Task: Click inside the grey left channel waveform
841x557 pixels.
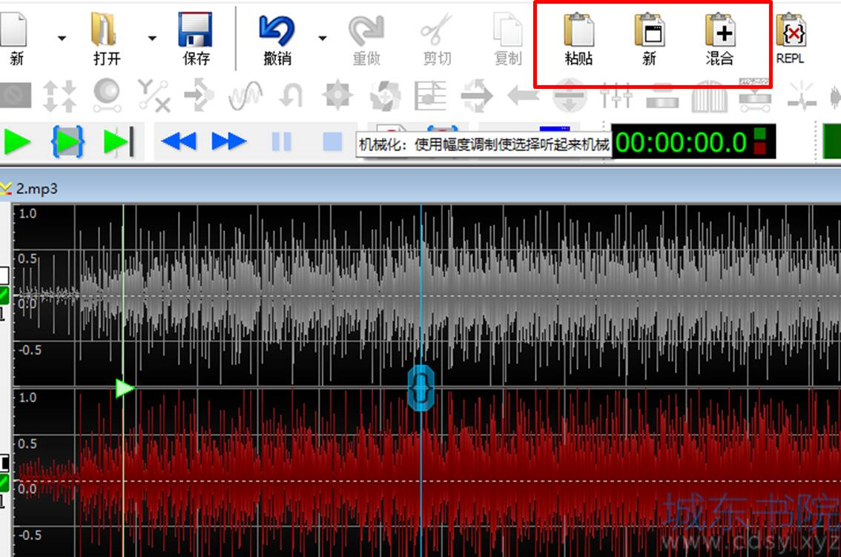Action: pyautogui.click(x=426, y=295)
